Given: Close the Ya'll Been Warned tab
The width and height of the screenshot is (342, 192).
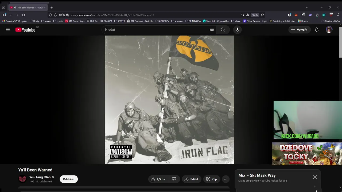Looking at the screenshot, I should [45, 7].
